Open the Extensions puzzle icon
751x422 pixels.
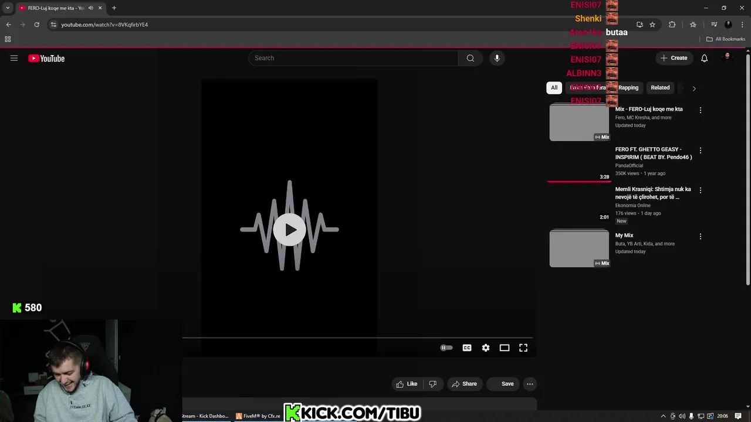[672, 25]
